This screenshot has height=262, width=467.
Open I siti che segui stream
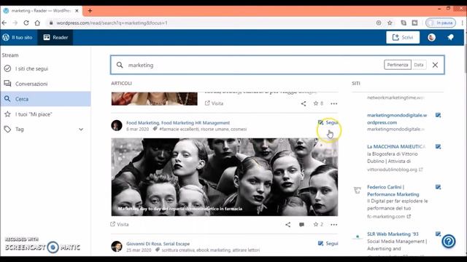point(45,68)
